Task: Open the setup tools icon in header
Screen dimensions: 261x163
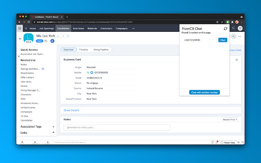Action: 233,28
